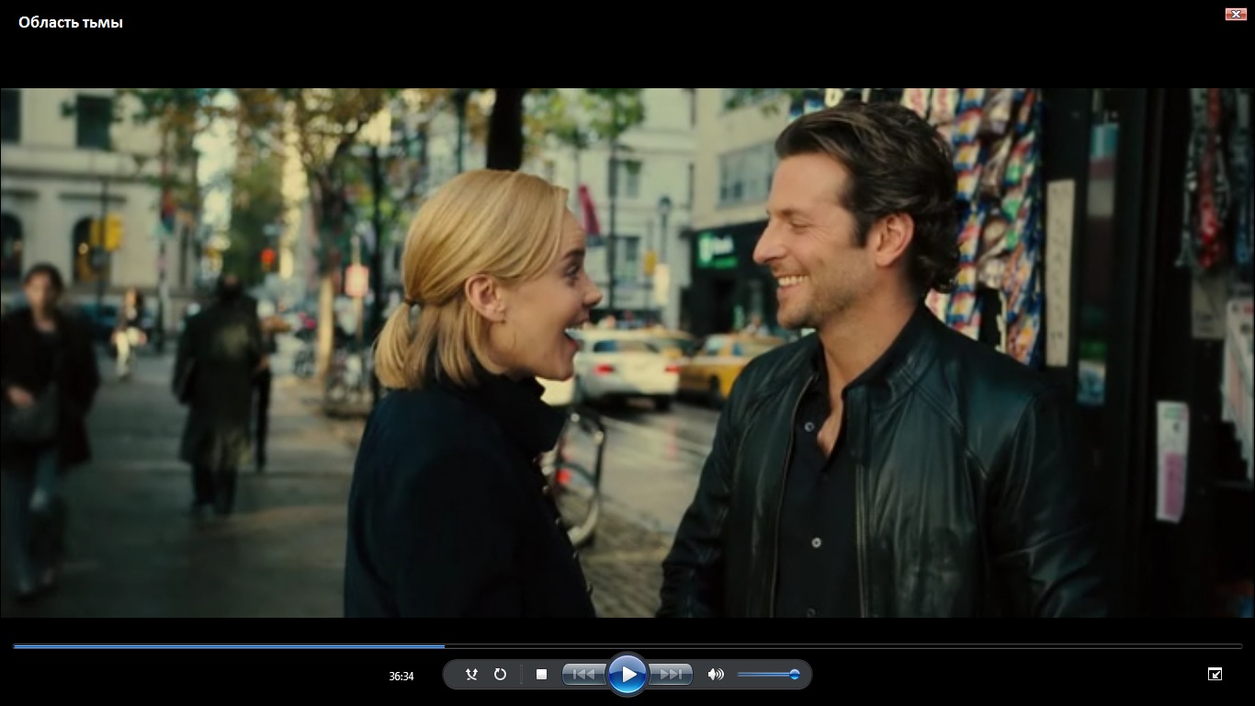Click the Область тьмы title text
The height and width of the screenshot is (706, 1255).
[71, 22]
